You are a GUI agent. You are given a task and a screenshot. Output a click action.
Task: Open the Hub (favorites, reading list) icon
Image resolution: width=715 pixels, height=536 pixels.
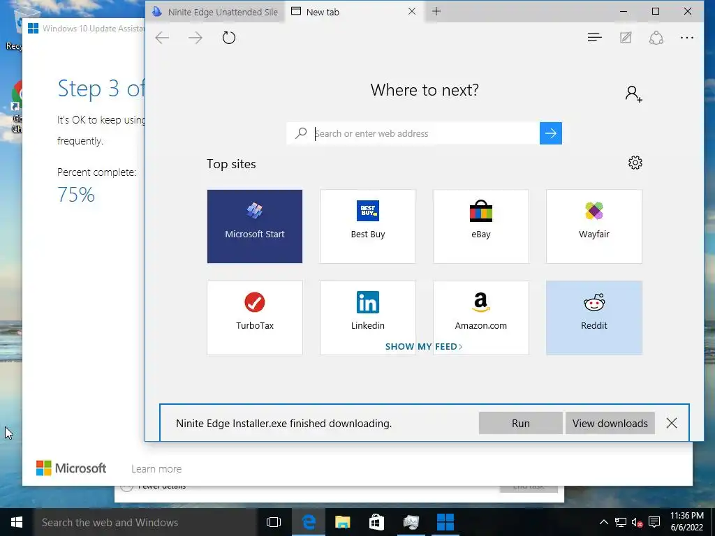coord(595,38)
